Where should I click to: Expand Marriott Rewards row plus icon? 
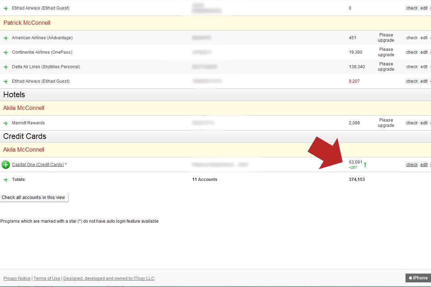click(x=6, y=123)
